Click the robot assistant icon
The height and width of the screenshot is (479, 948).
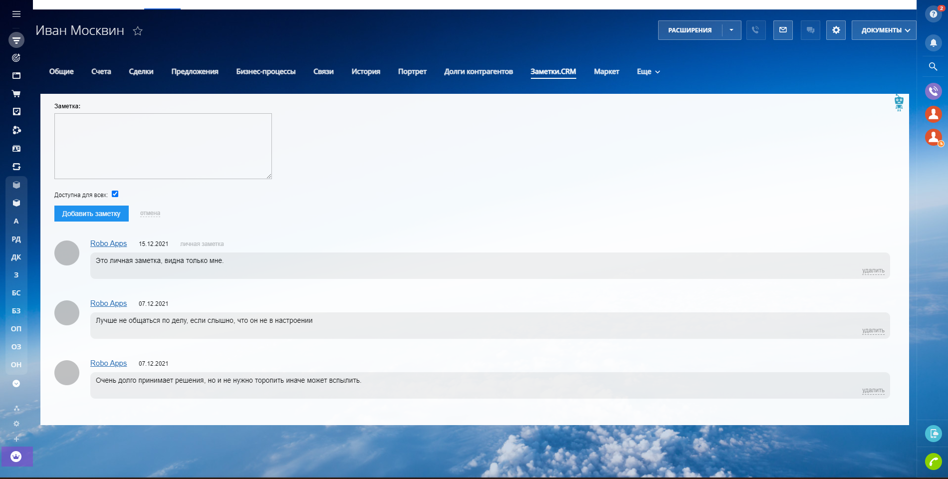899,103
